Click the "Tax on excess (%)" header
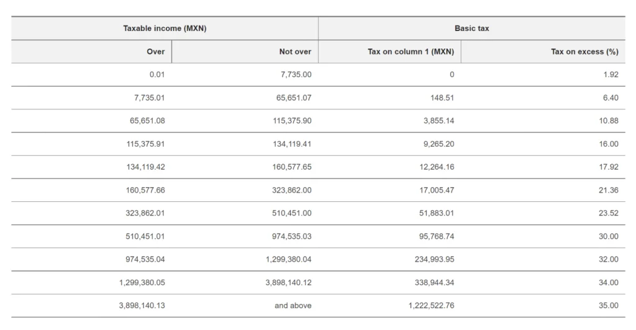This screenshot has width=636, height=330. 584,52
